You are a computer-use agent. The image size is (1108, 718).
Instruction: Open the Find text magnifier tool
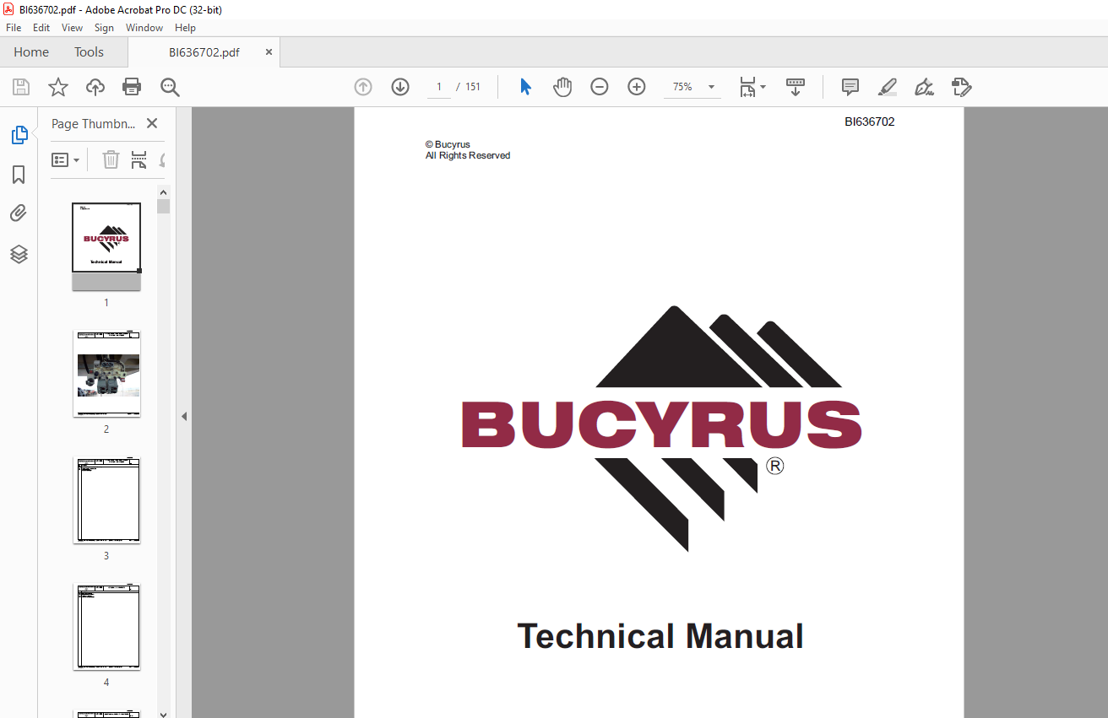click(x=170, y=87)
